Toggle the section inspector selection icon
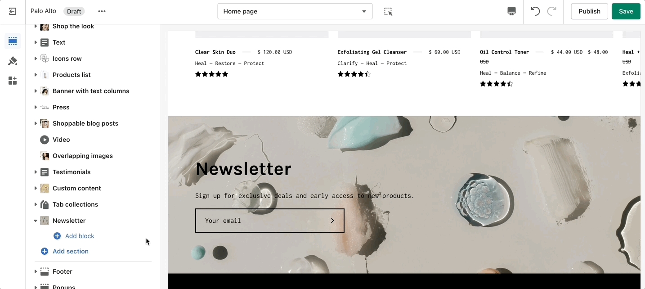 (x=388, y=11)
